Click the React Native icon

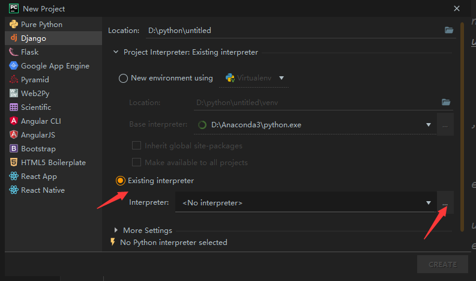click(13, 190)
